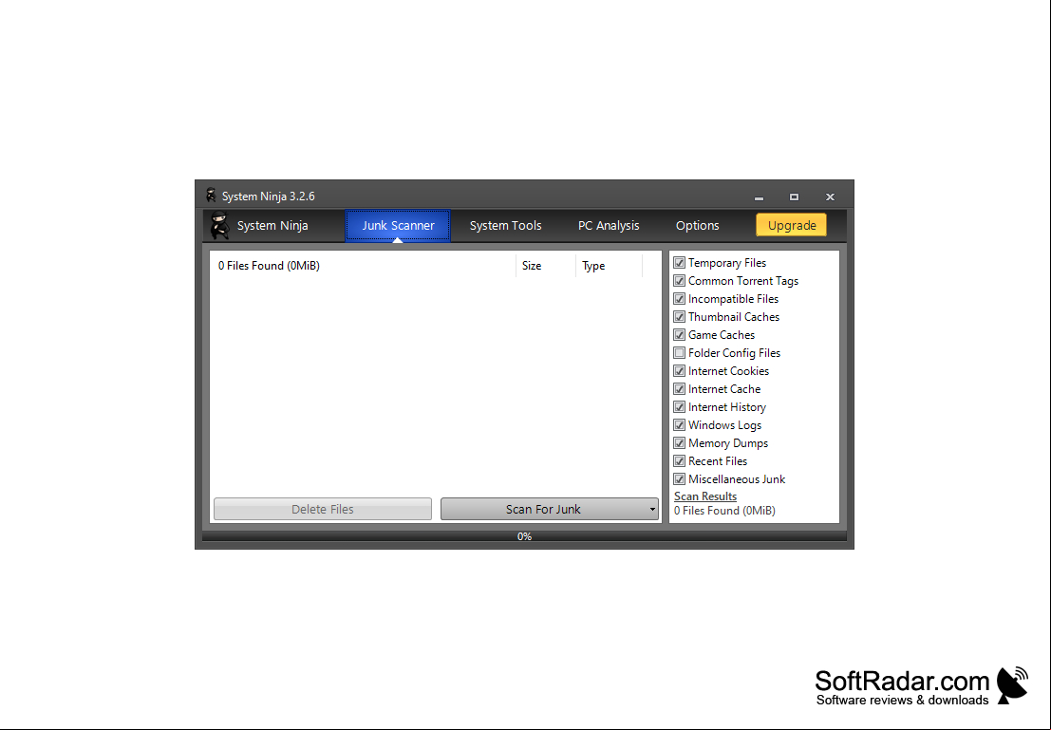
Task: Disable Incompatible Files scanning
Action: click(679, 299)
